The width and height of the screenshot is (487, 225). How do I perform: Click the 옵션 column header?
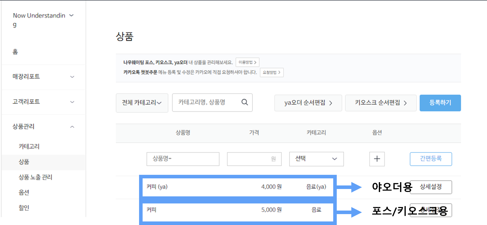click(x=377, y=133)
